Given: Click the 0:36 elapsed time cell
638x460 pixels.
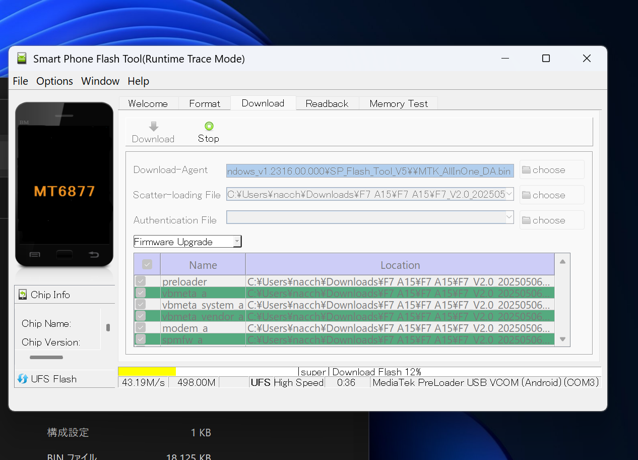Looking at the screenshot, I should pyautogui.click(x=346, y=382).
